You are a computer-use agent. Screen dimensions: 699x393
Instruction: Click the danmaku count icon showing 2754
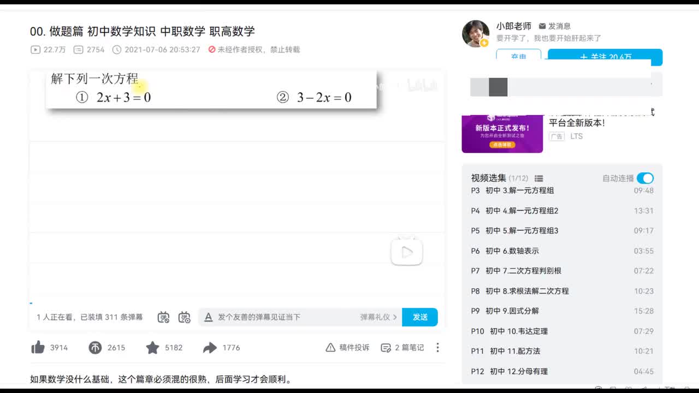coord(78,50)
